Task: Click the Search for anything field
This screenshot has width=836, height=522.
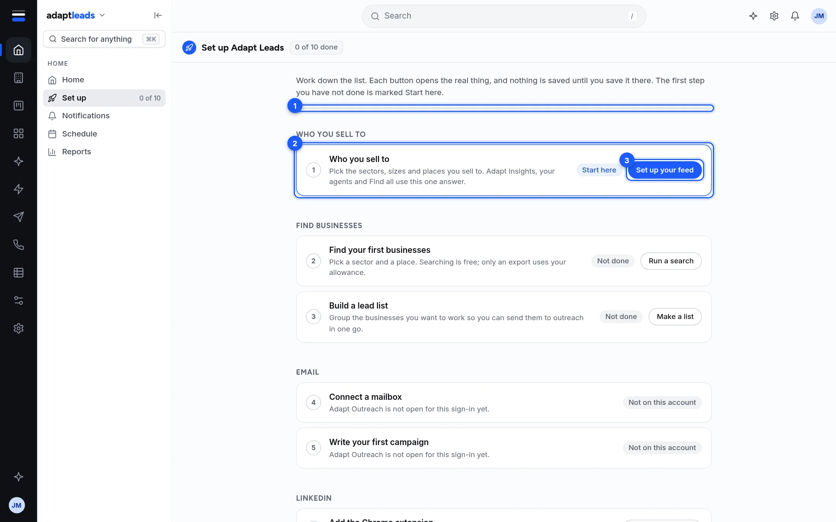Action: 104,39
